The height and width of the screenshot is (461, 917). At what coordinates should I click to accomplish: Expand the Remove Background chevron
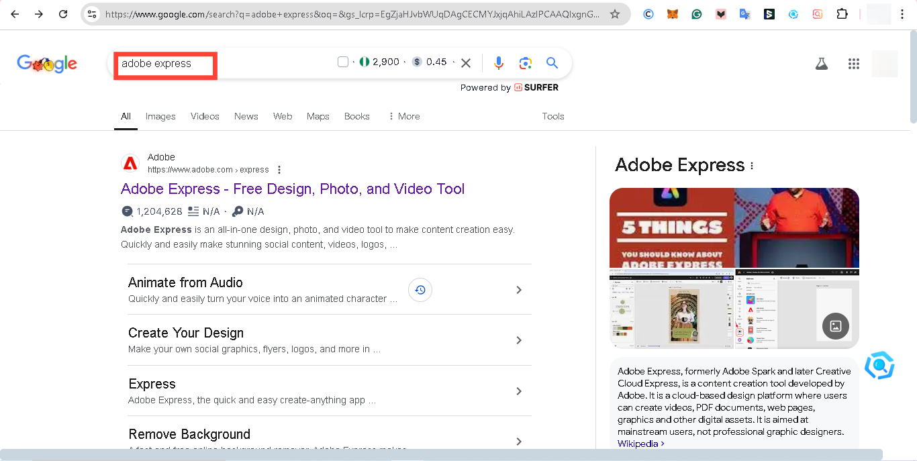[518, 442]
